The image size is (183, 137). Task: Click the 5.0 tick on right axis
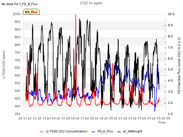170,70
